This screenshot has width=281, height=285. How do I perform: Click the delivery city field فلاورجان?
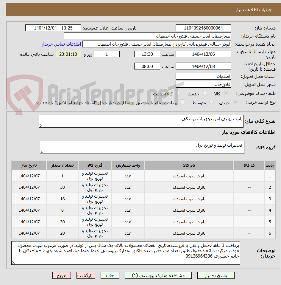coord(203,84)
